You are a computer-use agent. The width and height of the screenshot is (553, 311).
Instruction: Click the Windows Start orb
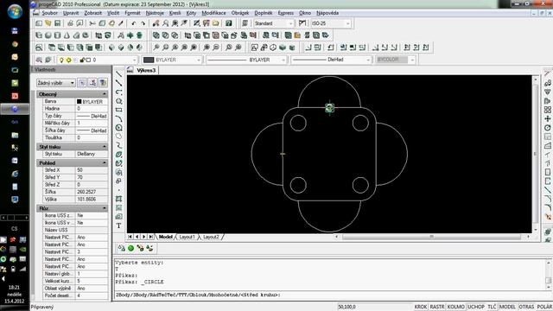pos(15,11)
